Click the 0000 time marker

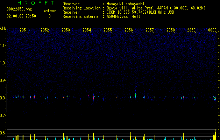[x=212, y=30]
